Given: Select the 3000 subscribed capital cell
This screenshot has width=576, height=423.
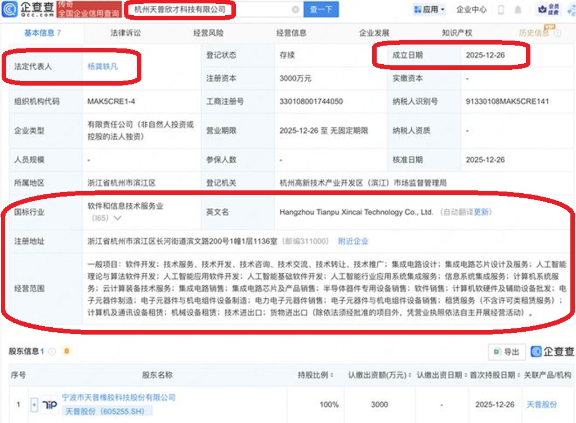Looking at the screenshot, I should pos(379,404).
